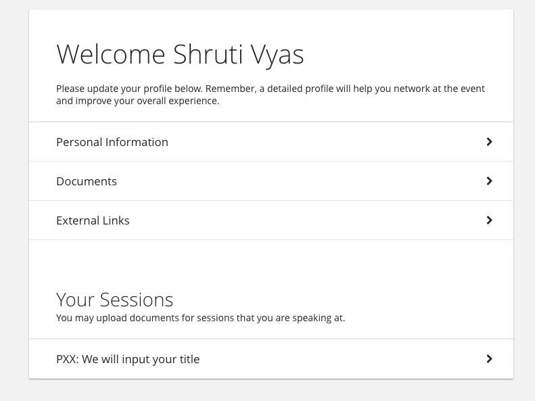Click the "Your Sessions" heading
Screen dimensions: 535x401
click(114, 300)
